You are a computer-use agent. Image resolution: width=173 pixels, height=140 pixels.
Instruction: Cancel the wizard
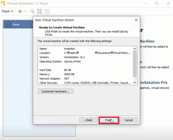tap(129, 120)
